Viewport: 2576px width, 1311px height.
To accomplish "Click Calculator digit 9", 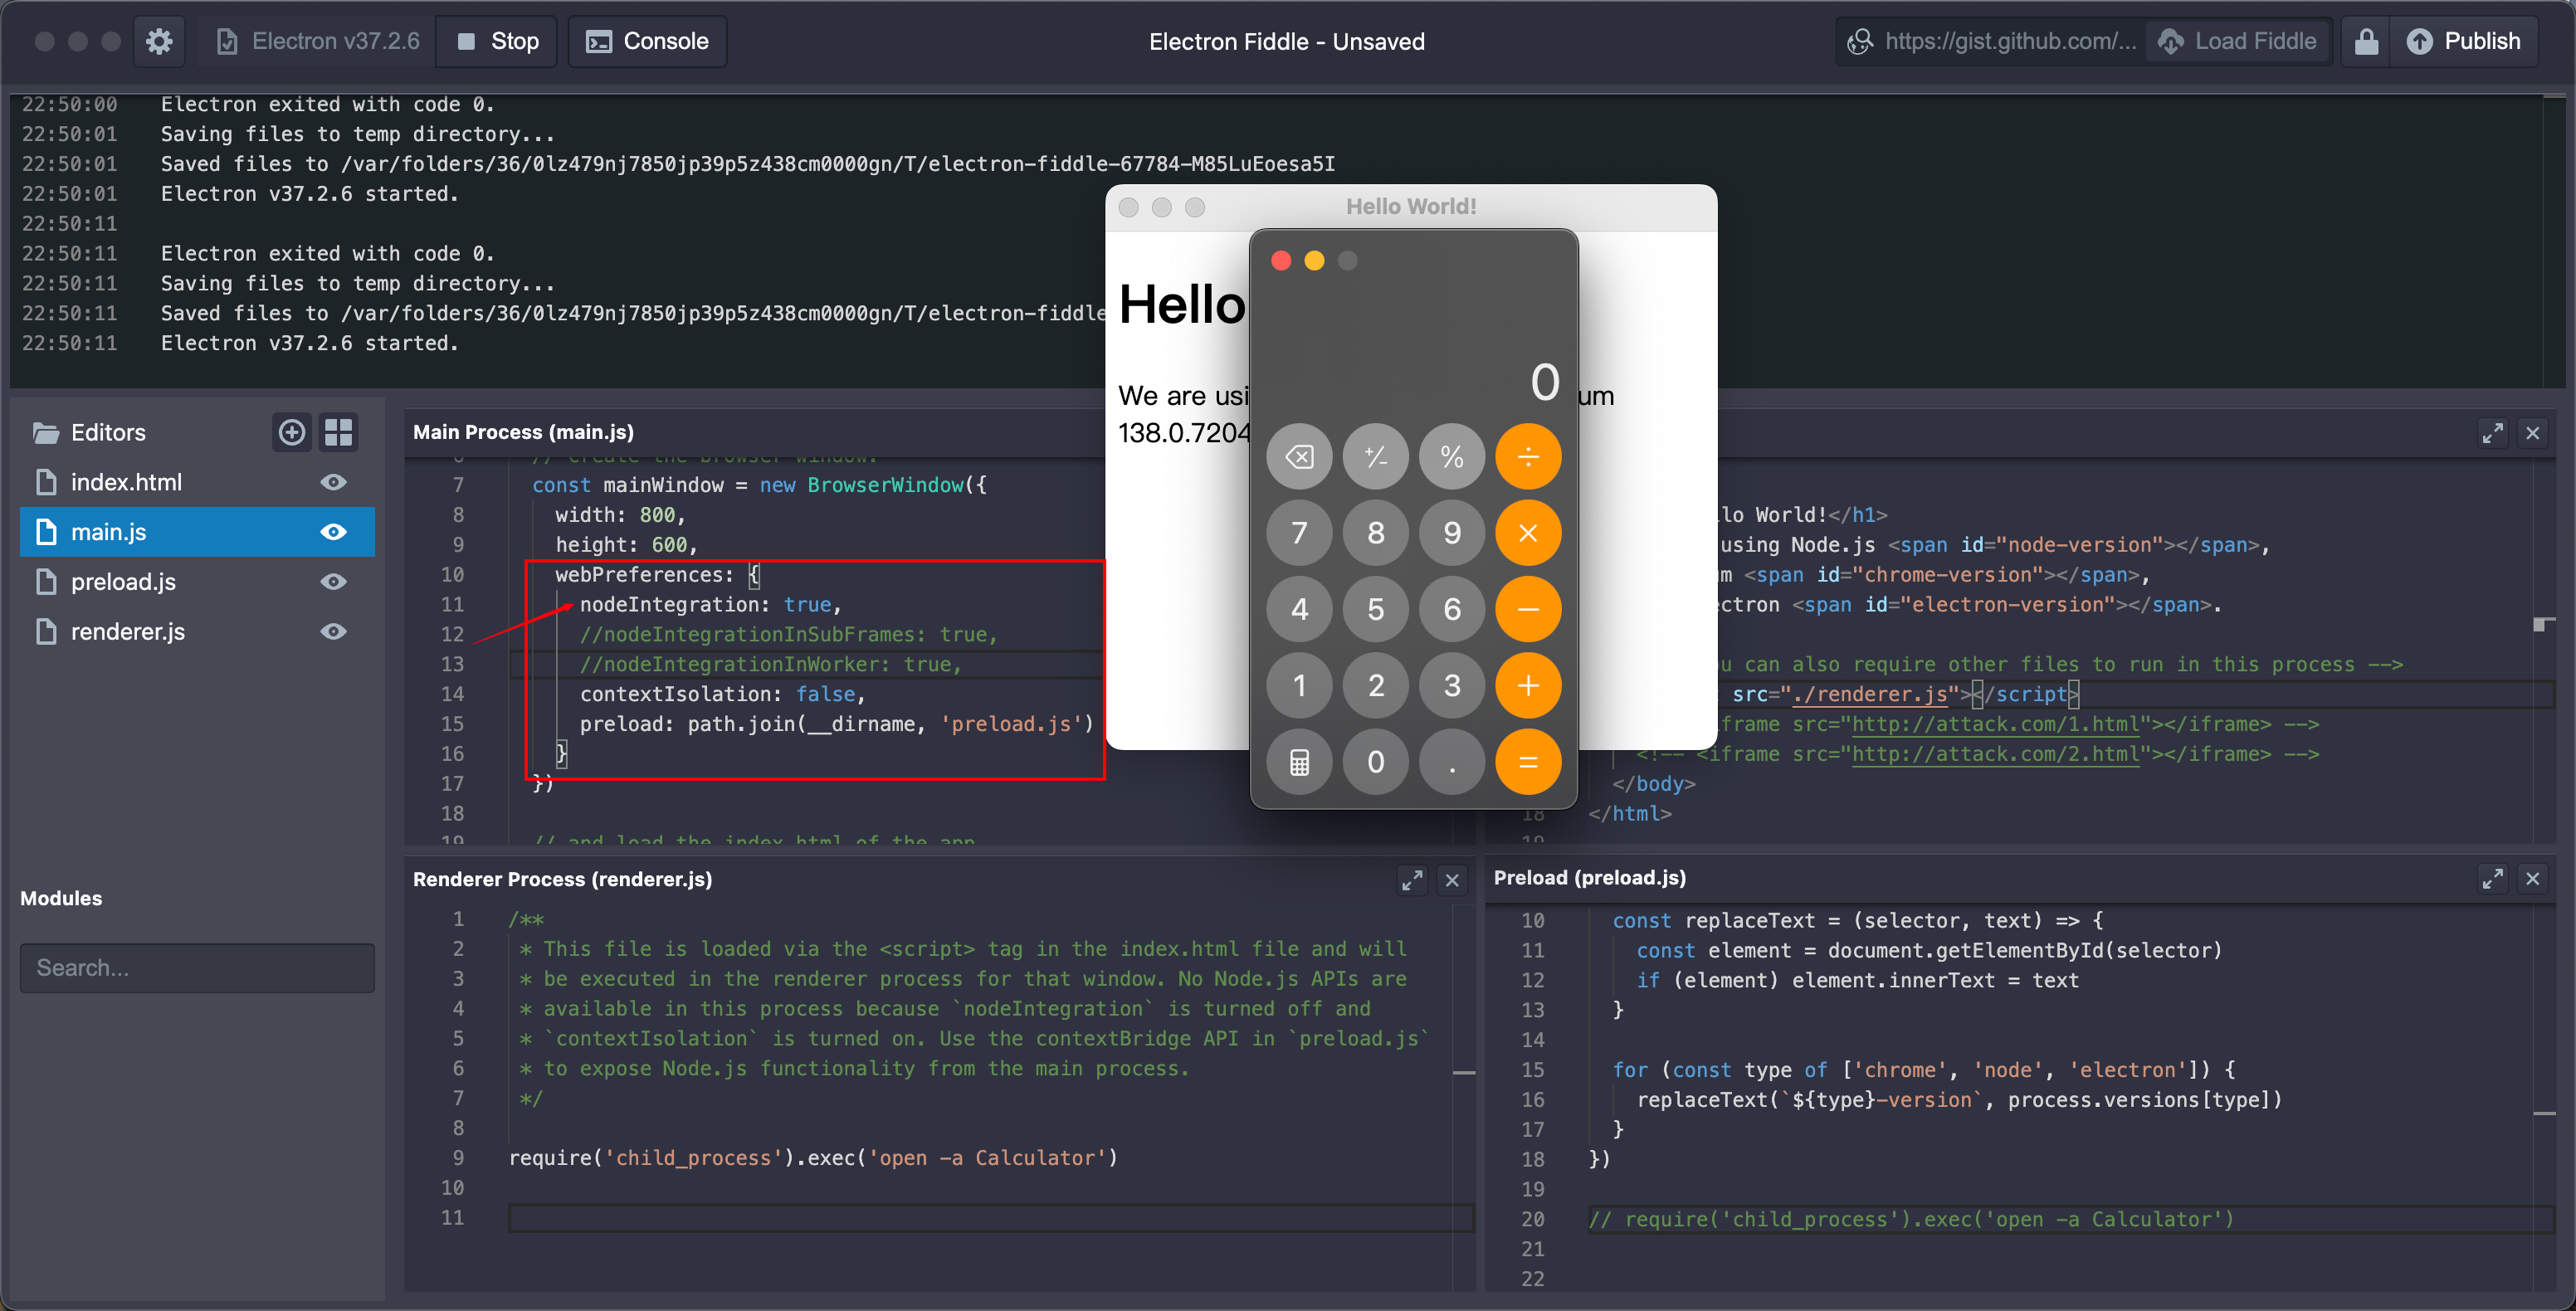I will [1452, 533].
